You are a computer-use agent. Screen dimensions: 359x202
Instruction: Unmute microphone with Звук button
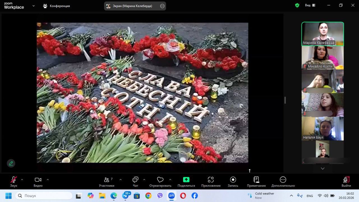(13, 180)
